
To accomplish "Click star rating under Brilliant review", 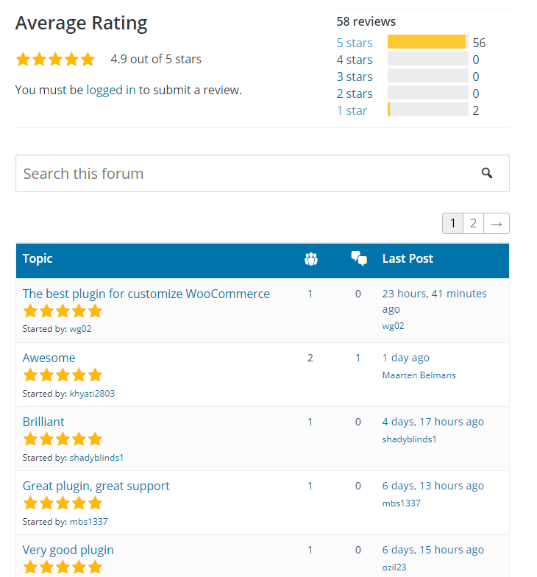I will point(63,439).
